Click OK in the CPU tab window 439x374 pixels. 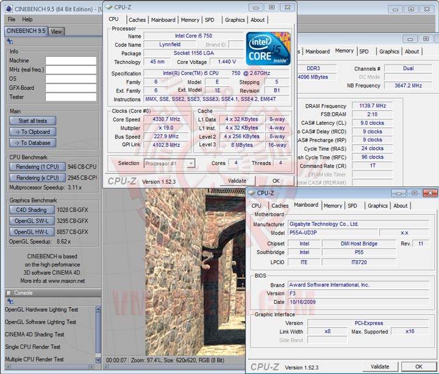click(x=276, y=181)
